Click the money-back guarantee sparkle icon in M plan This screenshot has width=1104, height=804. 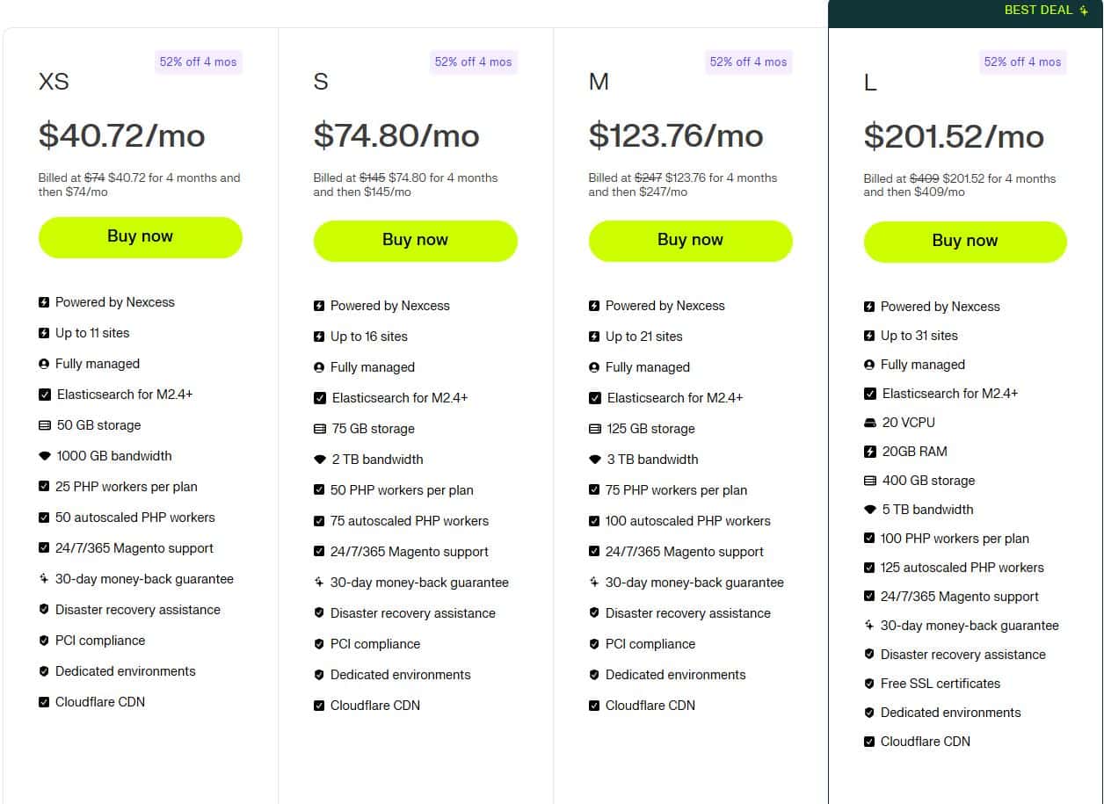594,583
